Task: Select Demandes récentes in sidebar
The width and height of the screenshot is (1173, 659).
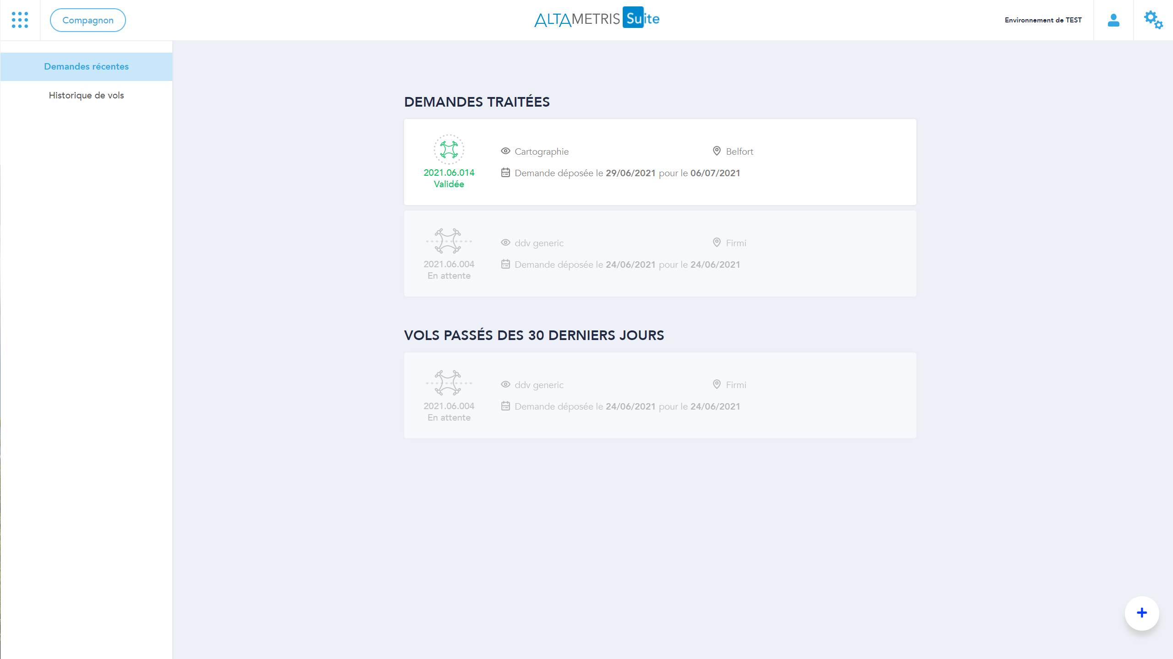Action: pos(86,66)
